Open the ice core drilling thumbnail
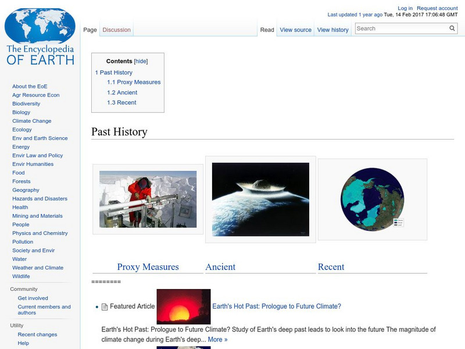465x349 pixels. [148, 199]
